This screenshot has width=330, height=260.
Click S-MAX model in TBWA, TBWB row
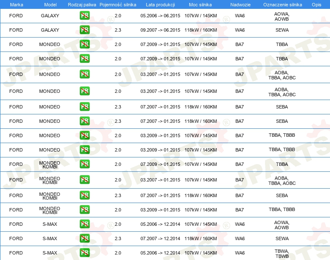tap(50, 253)
